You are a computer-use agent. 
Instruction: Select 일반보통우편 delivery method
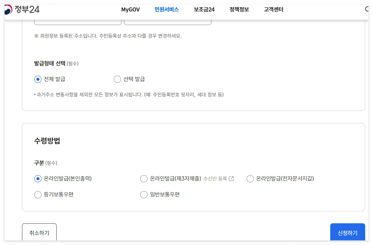point(144,194)
